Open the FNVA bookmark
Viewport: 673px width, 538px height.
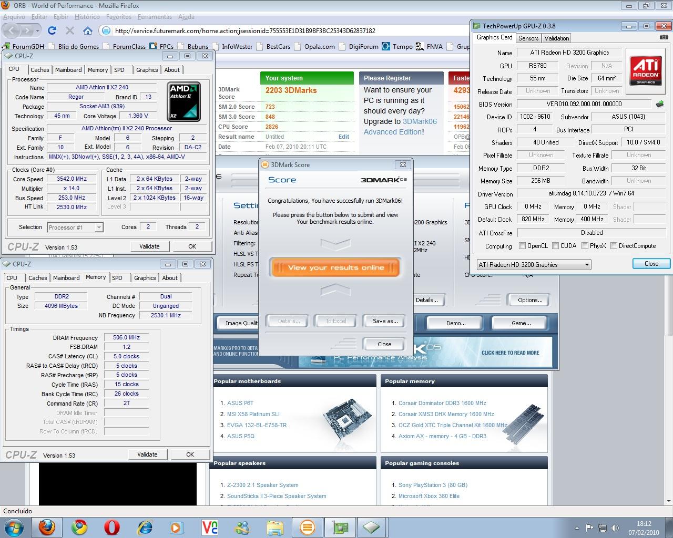[x=430, y=46]
